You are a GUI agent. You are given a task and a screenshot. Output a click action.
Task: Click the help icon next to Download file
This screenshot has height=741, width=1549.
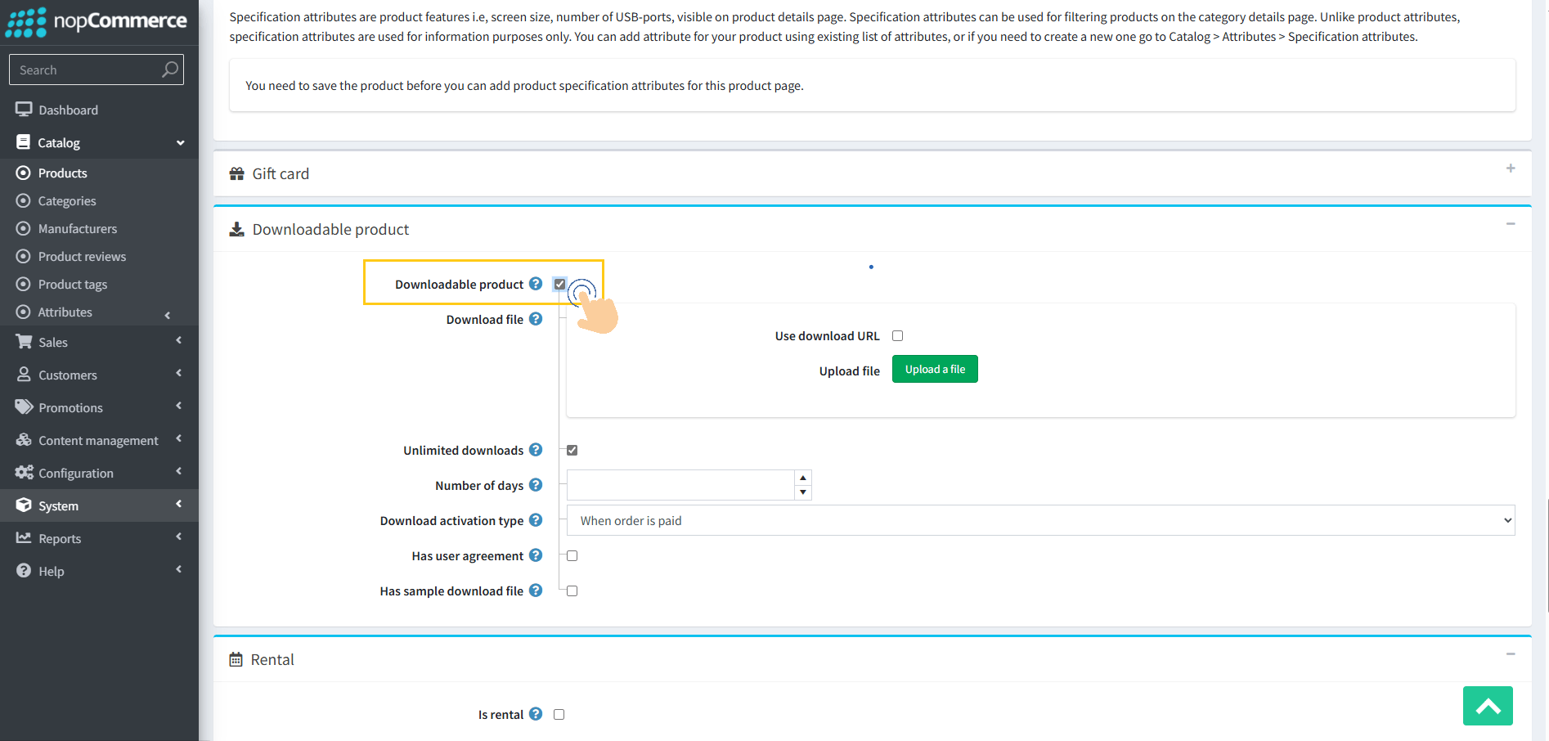pyautogui.click(x=536, y=319)
